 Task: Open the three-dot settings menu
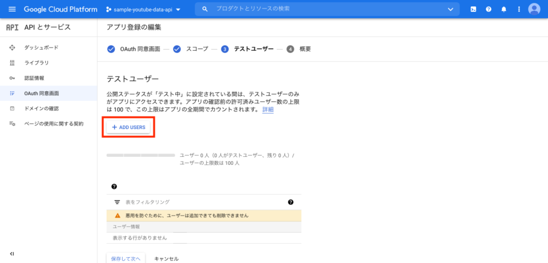point(519,10)
